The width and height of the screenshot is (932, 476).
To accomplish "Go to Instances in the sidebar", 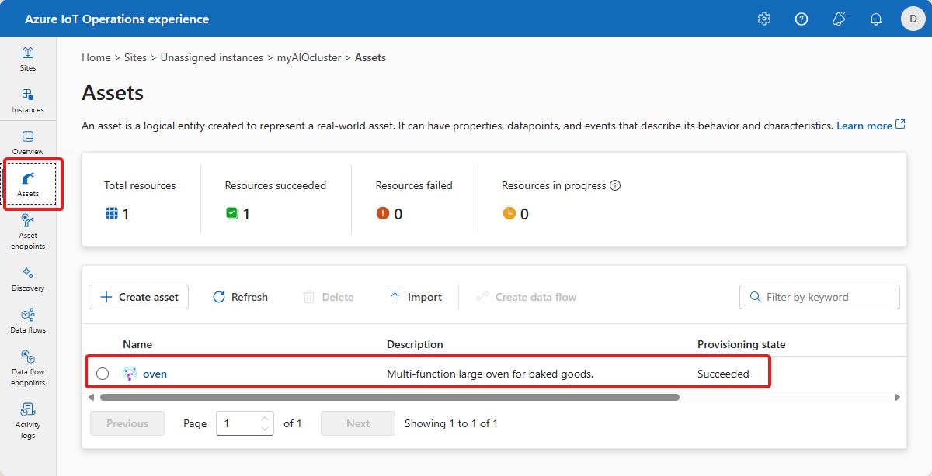I will pos(28,101).
